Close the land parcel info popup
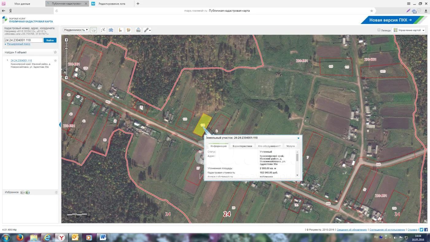Image resolution: width=430 pixels, height=242 pixels. (298, 138)
